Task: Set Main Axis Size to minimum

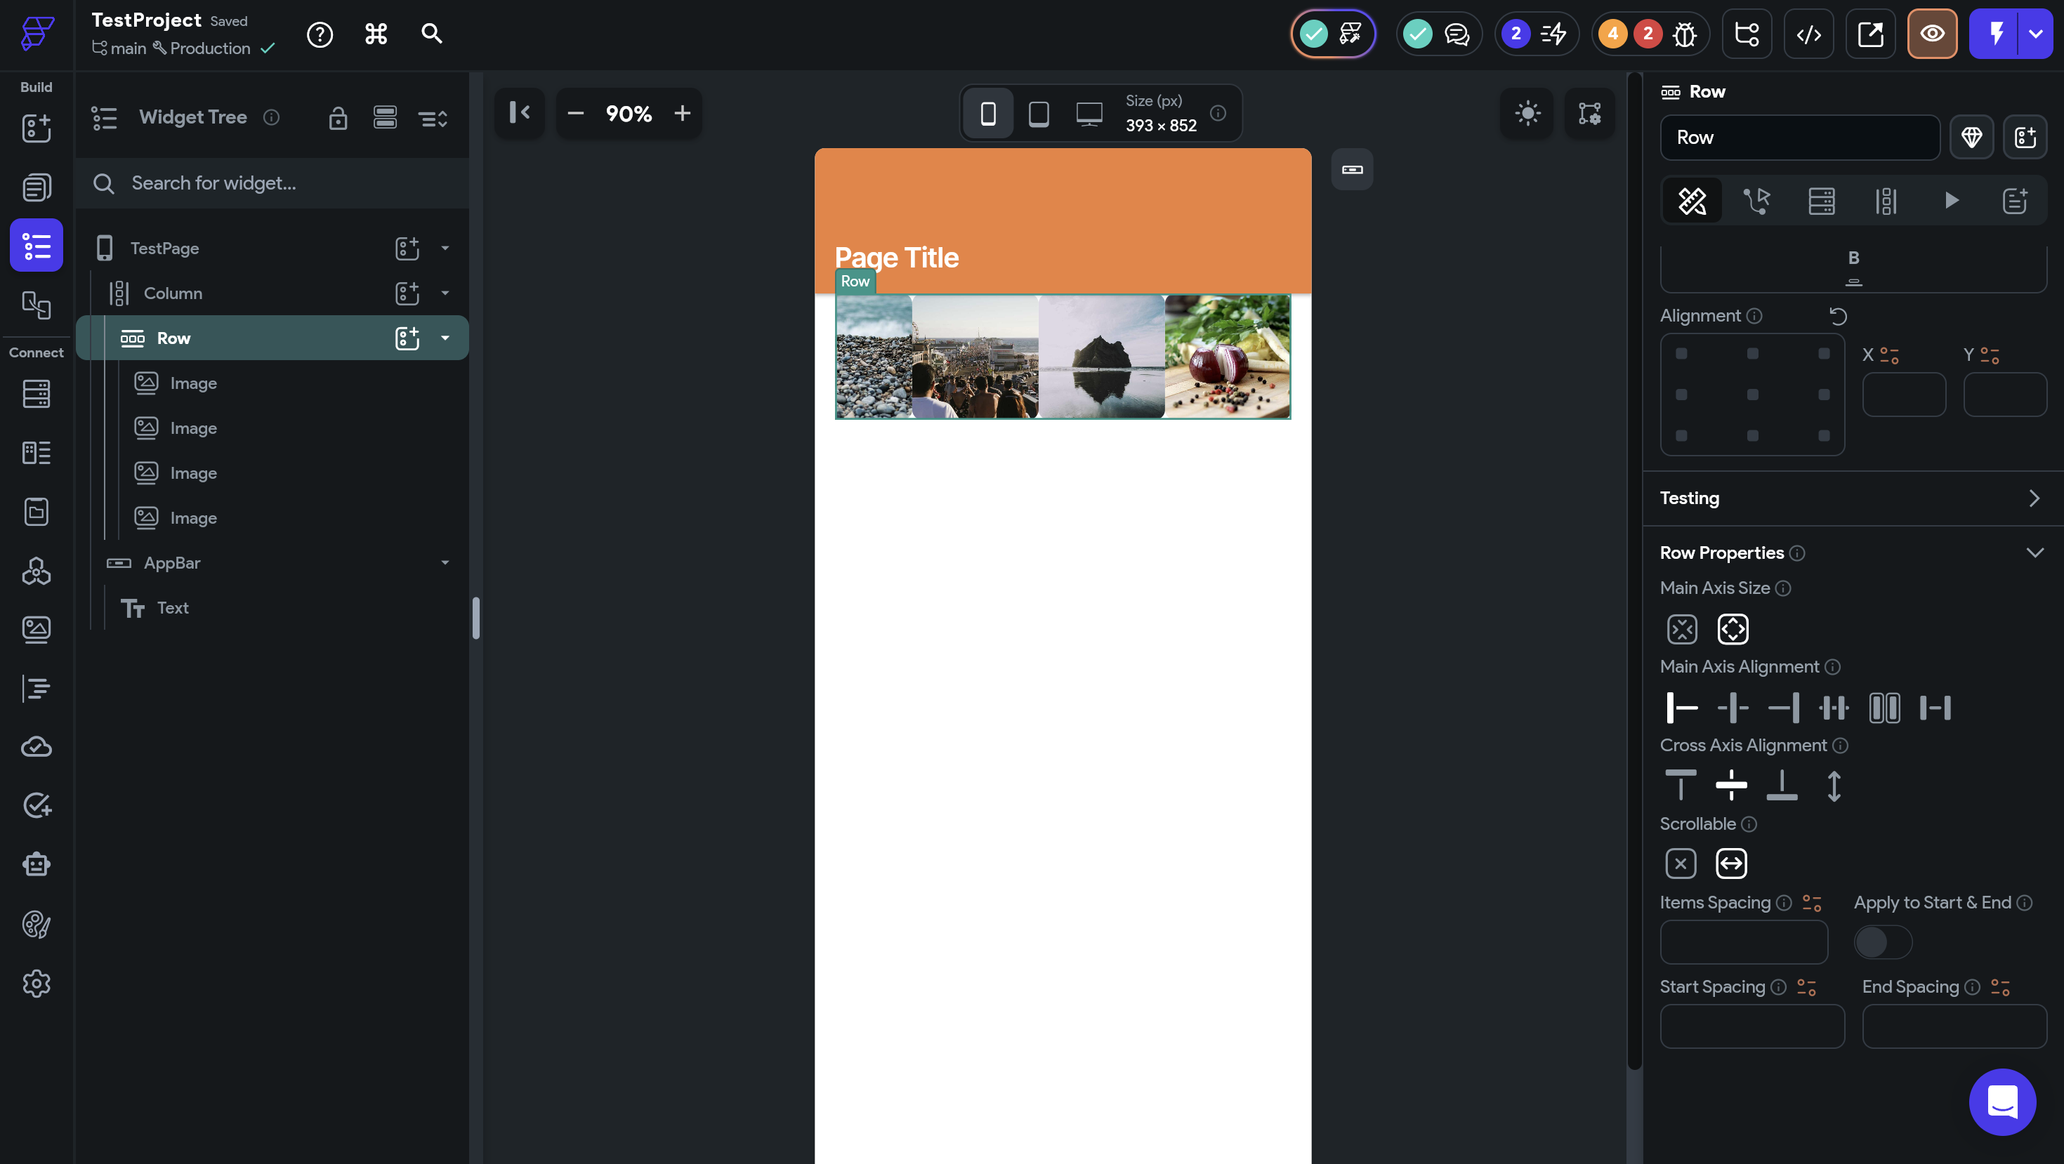Action: tap(1682, 629)
